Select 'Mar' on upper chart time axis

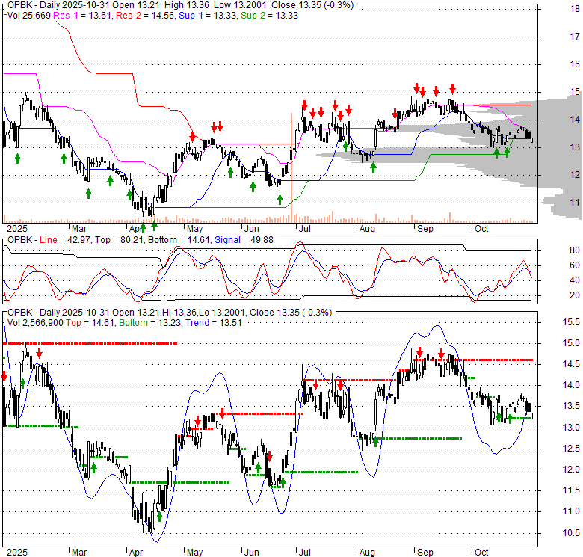click(x=78, y=229)
